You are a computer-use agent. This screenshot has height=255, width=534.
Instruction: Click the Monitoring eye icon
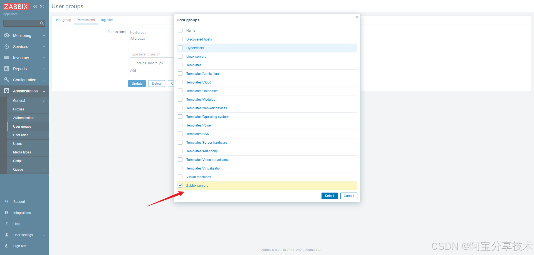tap(7, 35)
